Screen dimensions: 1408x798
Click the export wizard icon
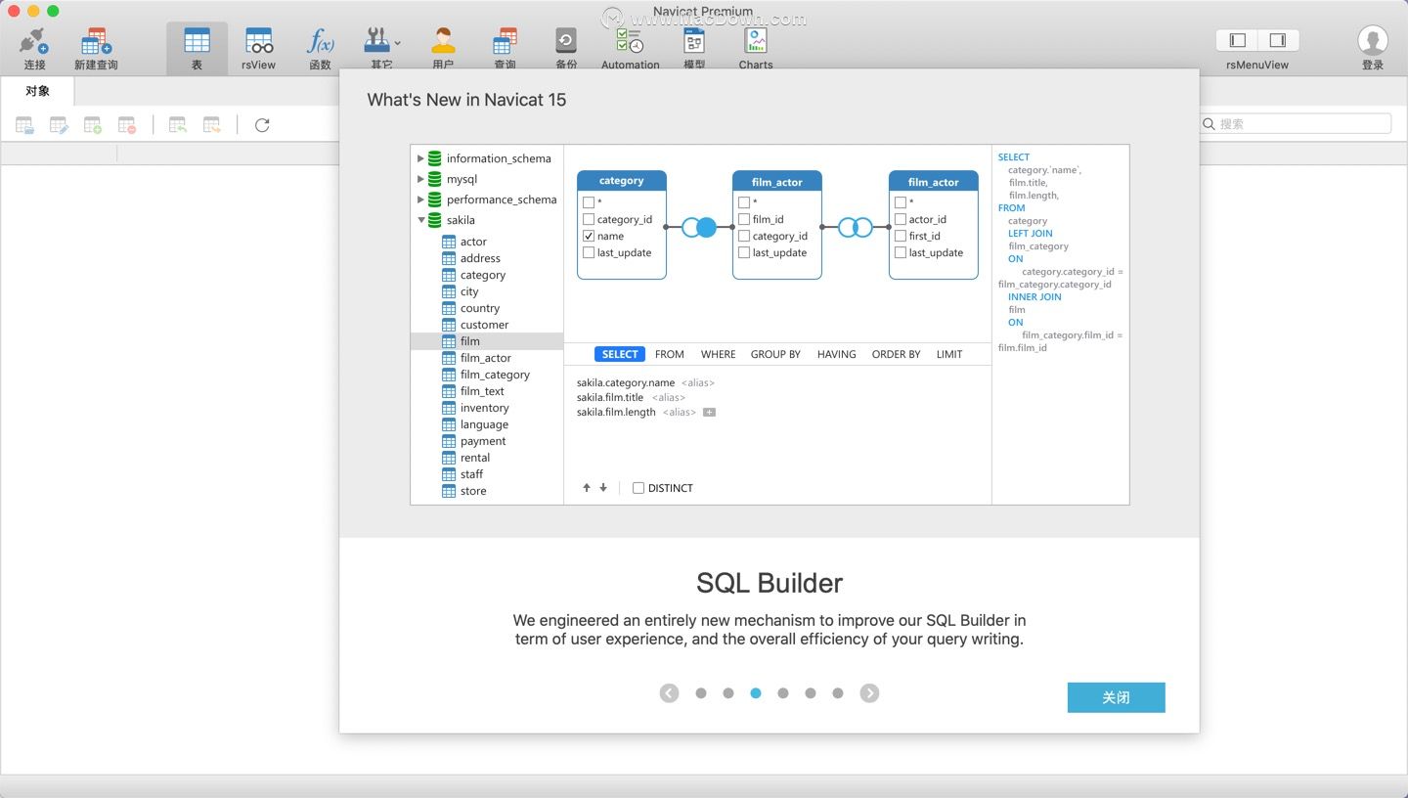point(212,125)
